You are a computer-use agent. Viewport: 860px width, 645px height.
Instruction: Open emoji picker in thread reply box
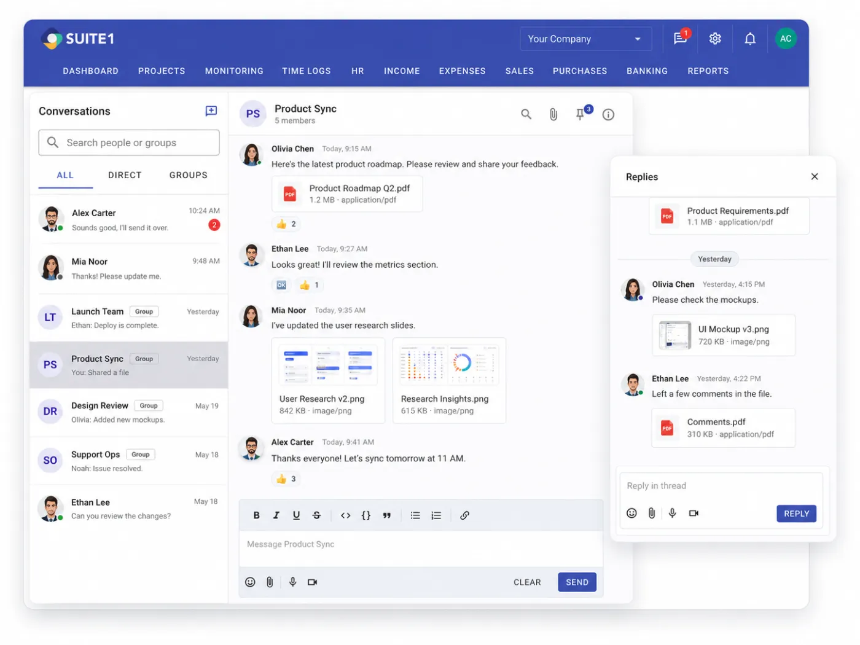pos(631,514)
